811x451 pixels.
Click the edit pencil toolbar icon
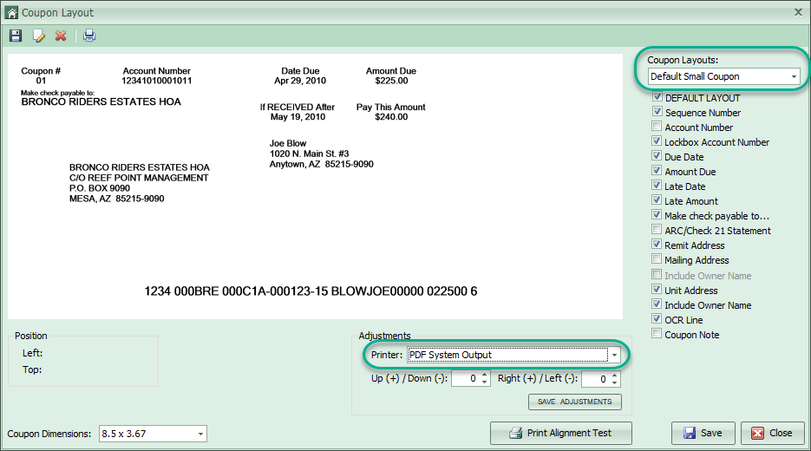pyautogui.click(x=39, y=36)
